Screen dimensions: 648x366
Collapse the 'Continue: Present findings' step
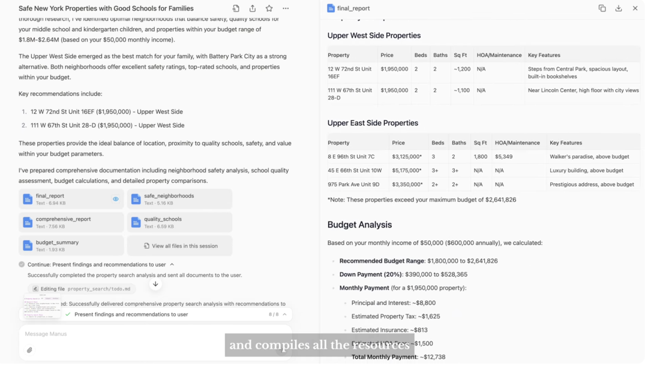[x=172, y=264]
